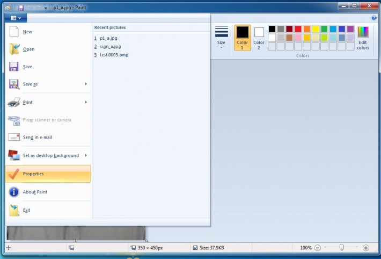Click the New blank page icon
Image resolution: width=381 pixels, height=259 pixels.
tap(14, 32)
